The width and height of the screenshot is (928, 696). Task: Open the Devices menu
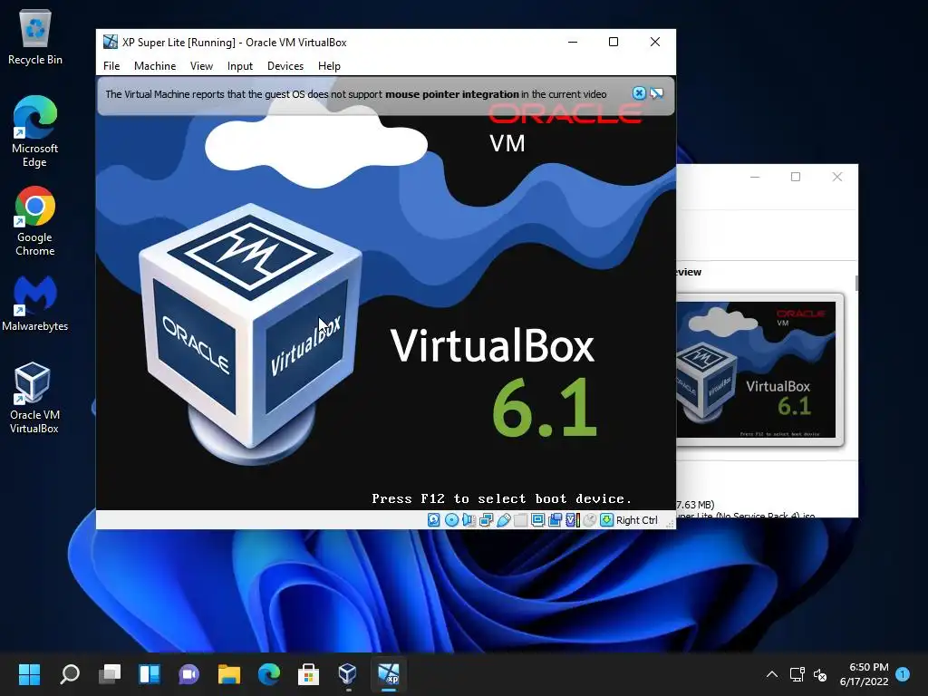pos(285,65)
